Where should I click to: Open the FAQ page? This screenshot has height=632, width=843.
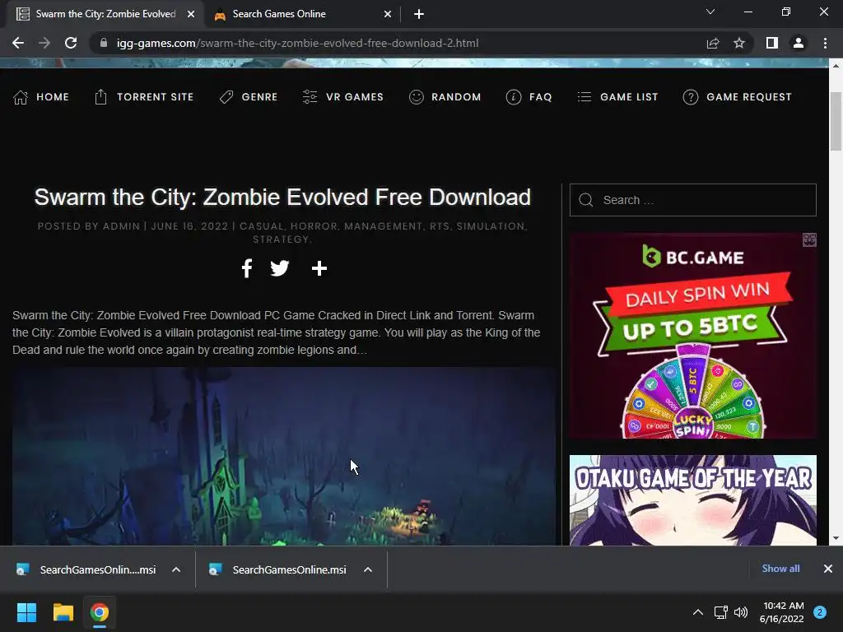[x=541, y=97]
